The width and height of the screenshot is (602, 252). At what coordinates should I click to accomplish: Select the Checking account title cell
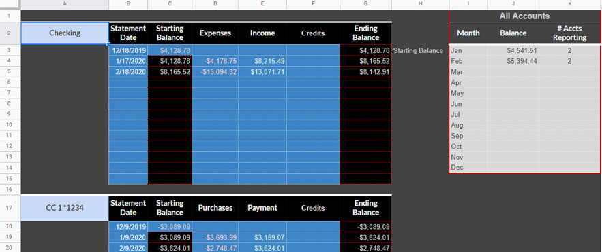(x=65, y=33)
